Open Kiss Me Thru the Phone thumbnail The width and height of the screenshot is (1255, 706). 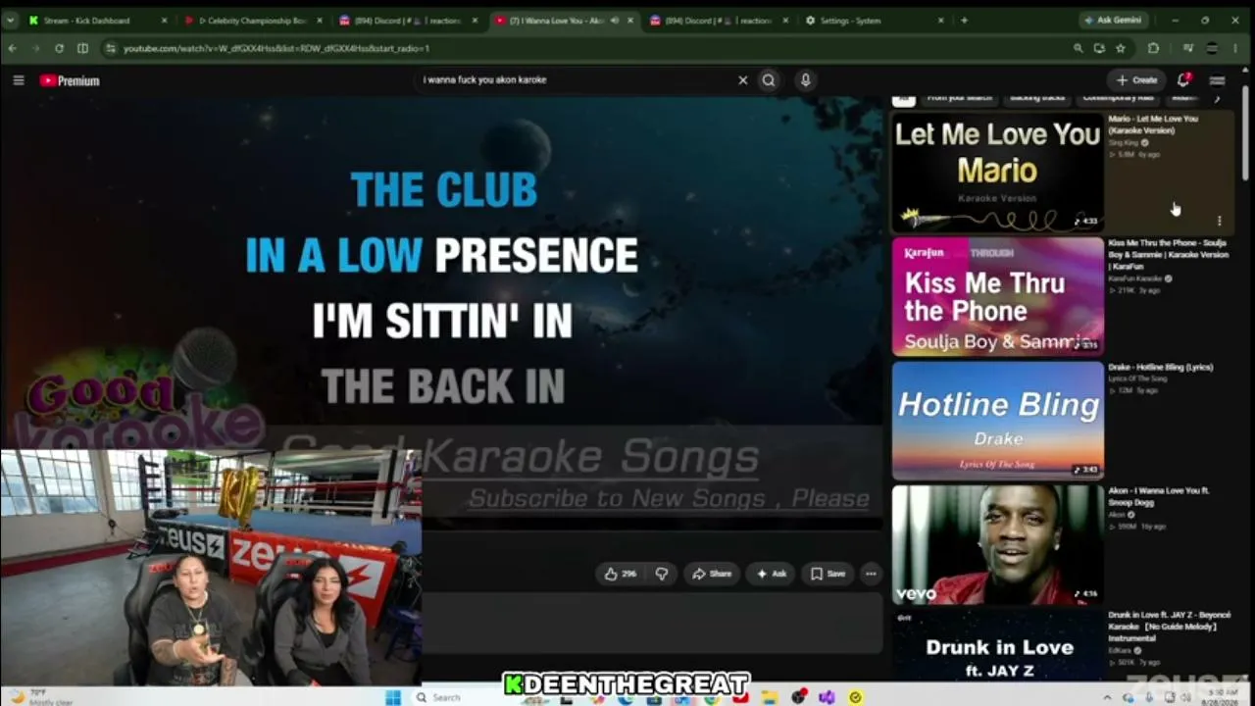pyautogui.click(x=997, y=296)
